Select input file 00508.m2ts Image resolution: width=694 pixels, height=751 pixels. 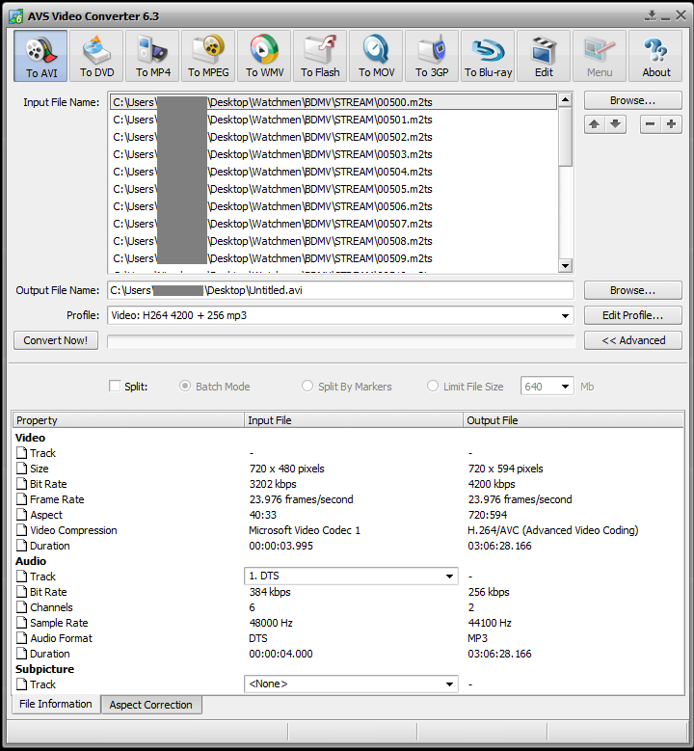[334, 241]
